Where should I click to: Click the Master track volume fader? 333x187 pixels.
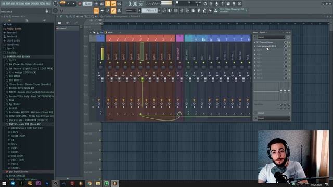point(102,79)
